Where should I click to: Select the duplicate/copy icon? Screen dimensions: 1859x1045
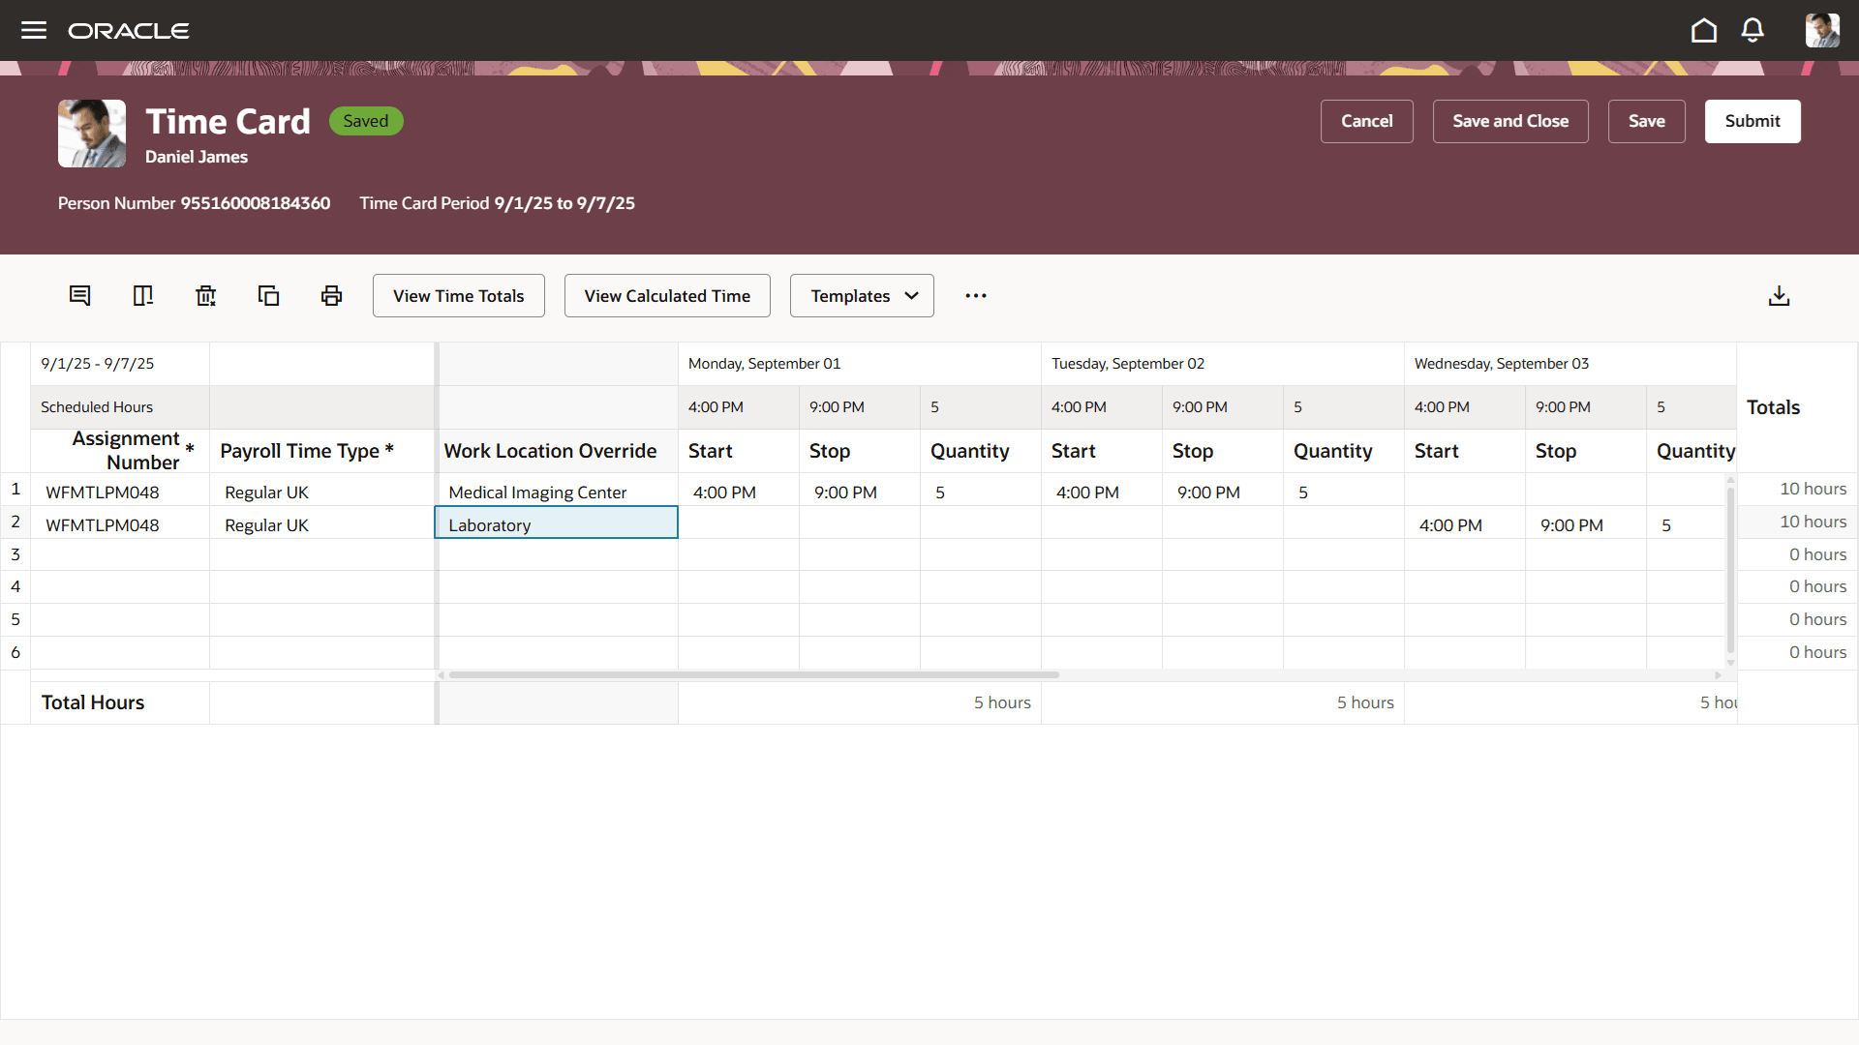pos(268,295)
